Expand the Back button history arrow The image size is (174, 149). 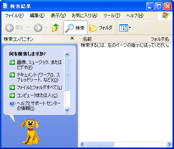pyautogui.click(x=28, y=27)
